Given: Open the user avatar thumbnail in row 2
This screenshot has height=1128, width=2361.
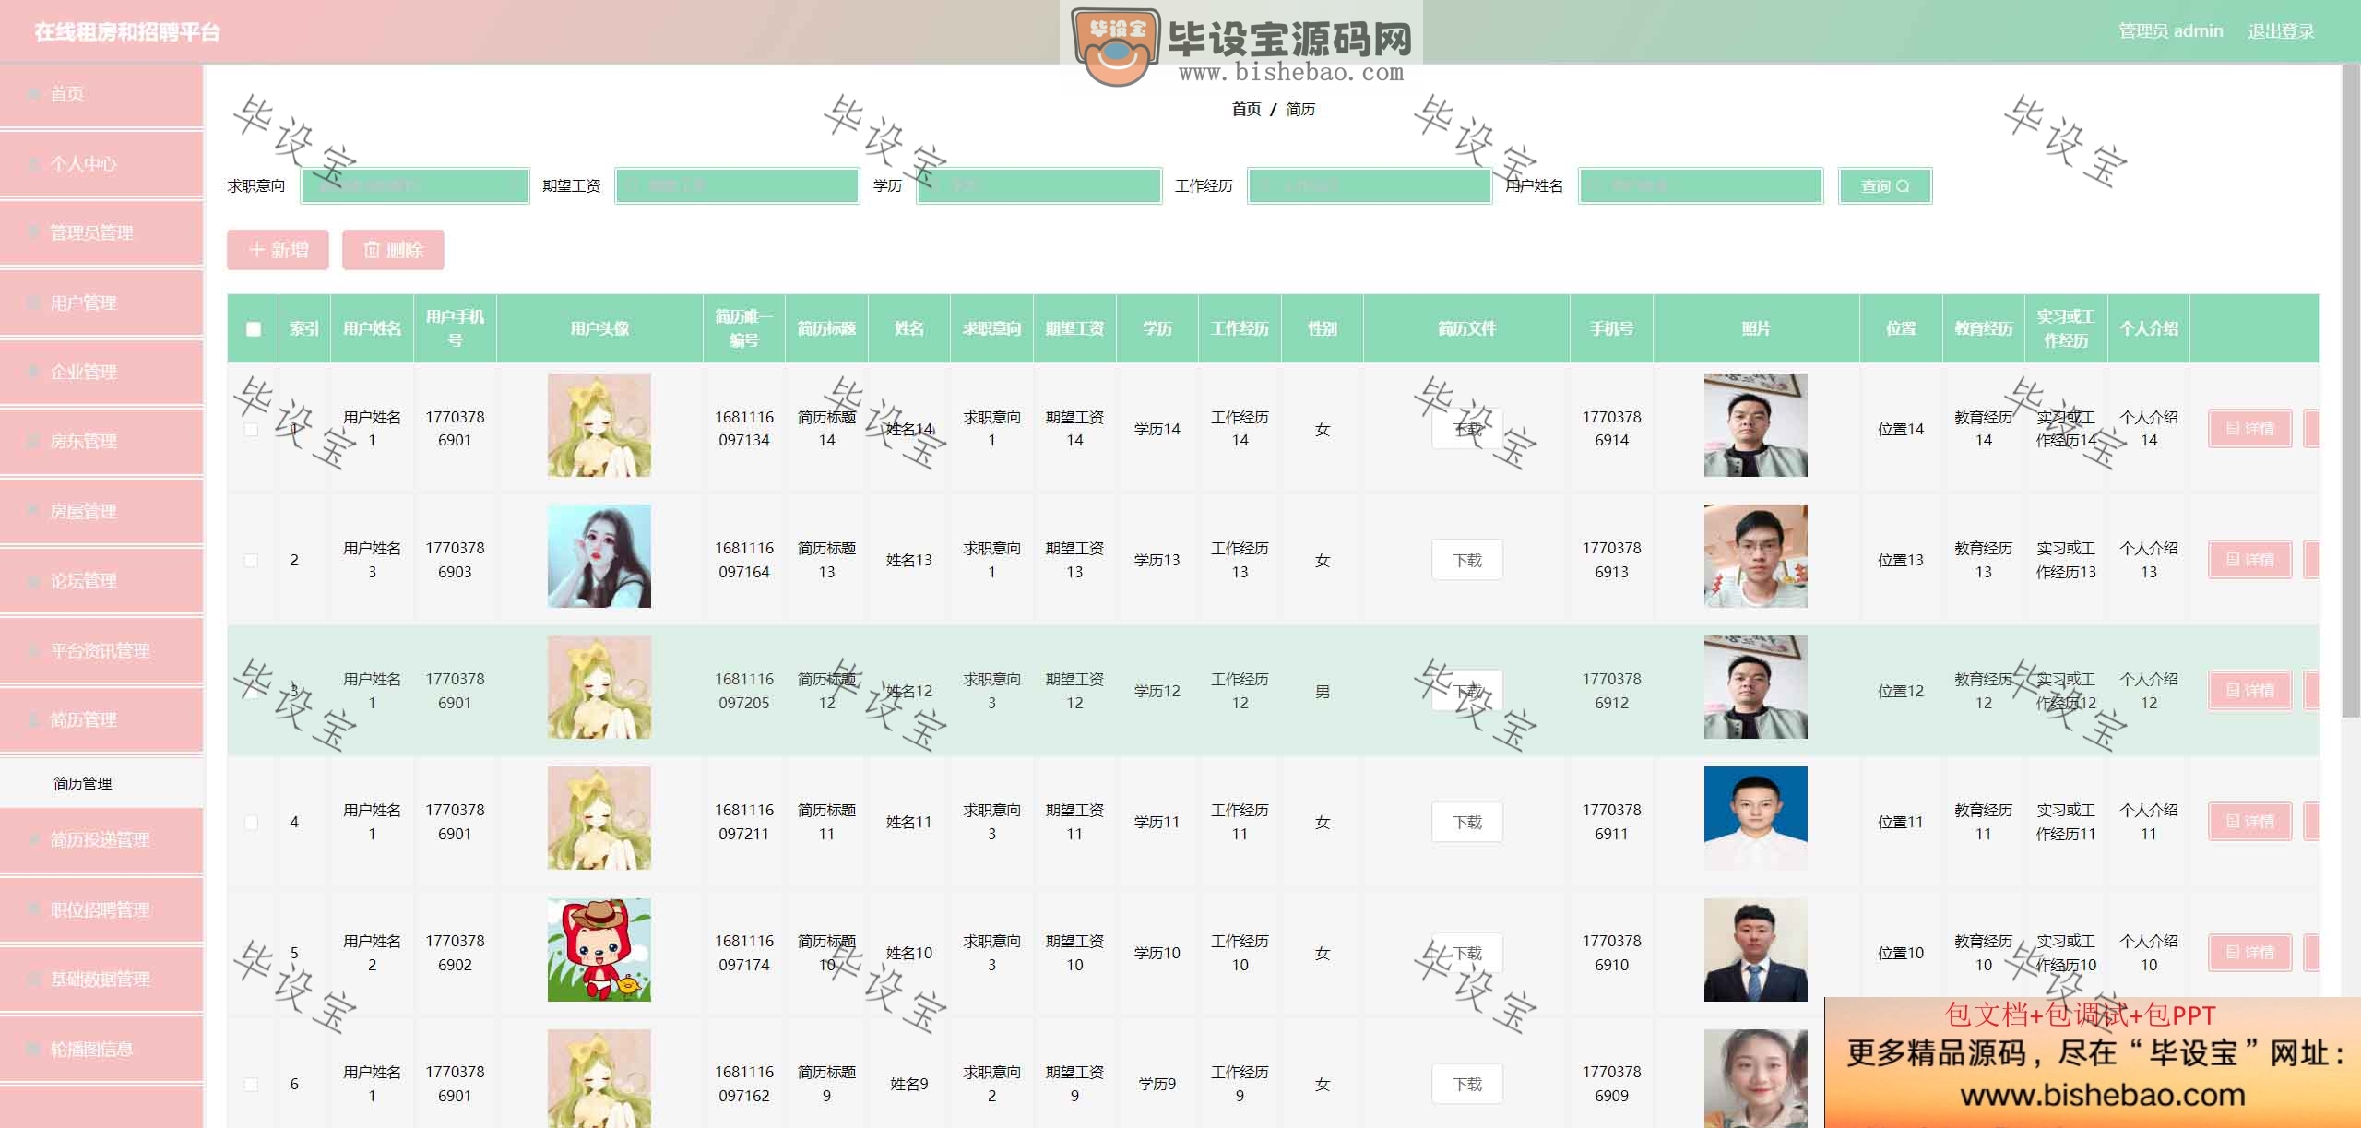Looking at the screenshot, I should (599, 556).
